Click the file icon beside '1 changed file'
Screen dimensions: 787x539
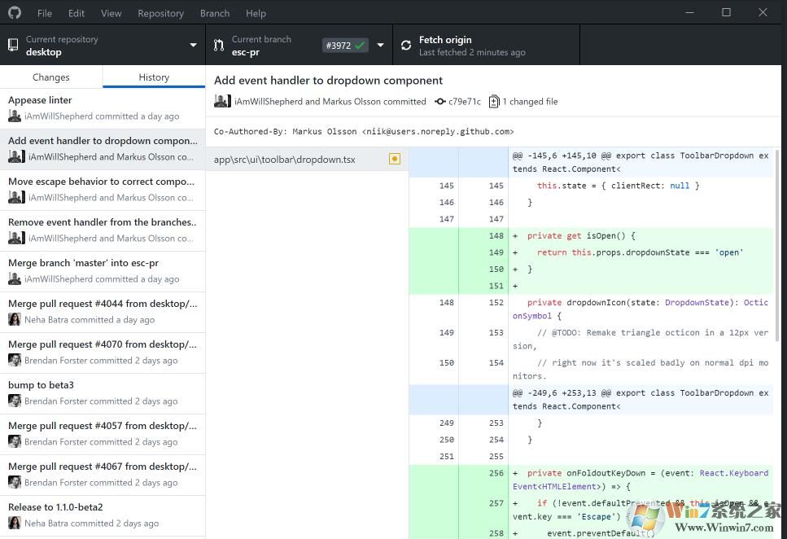pyautogui.click(x=494, y=101)
